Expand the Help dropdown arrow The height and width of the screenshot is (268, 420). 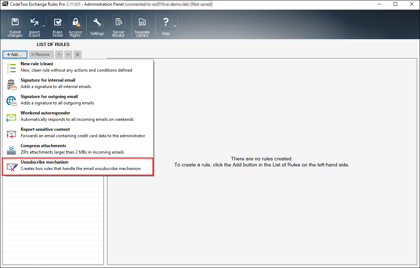click(x=175, y=26)
